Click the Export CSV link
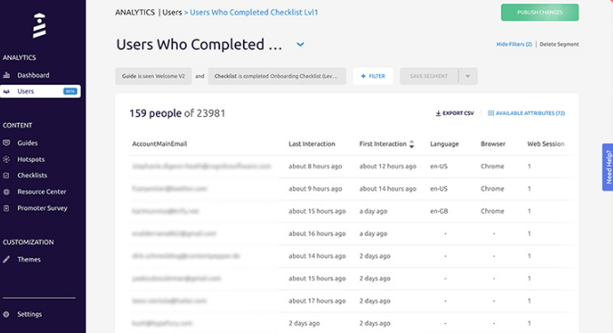 [x=454, y=113]
